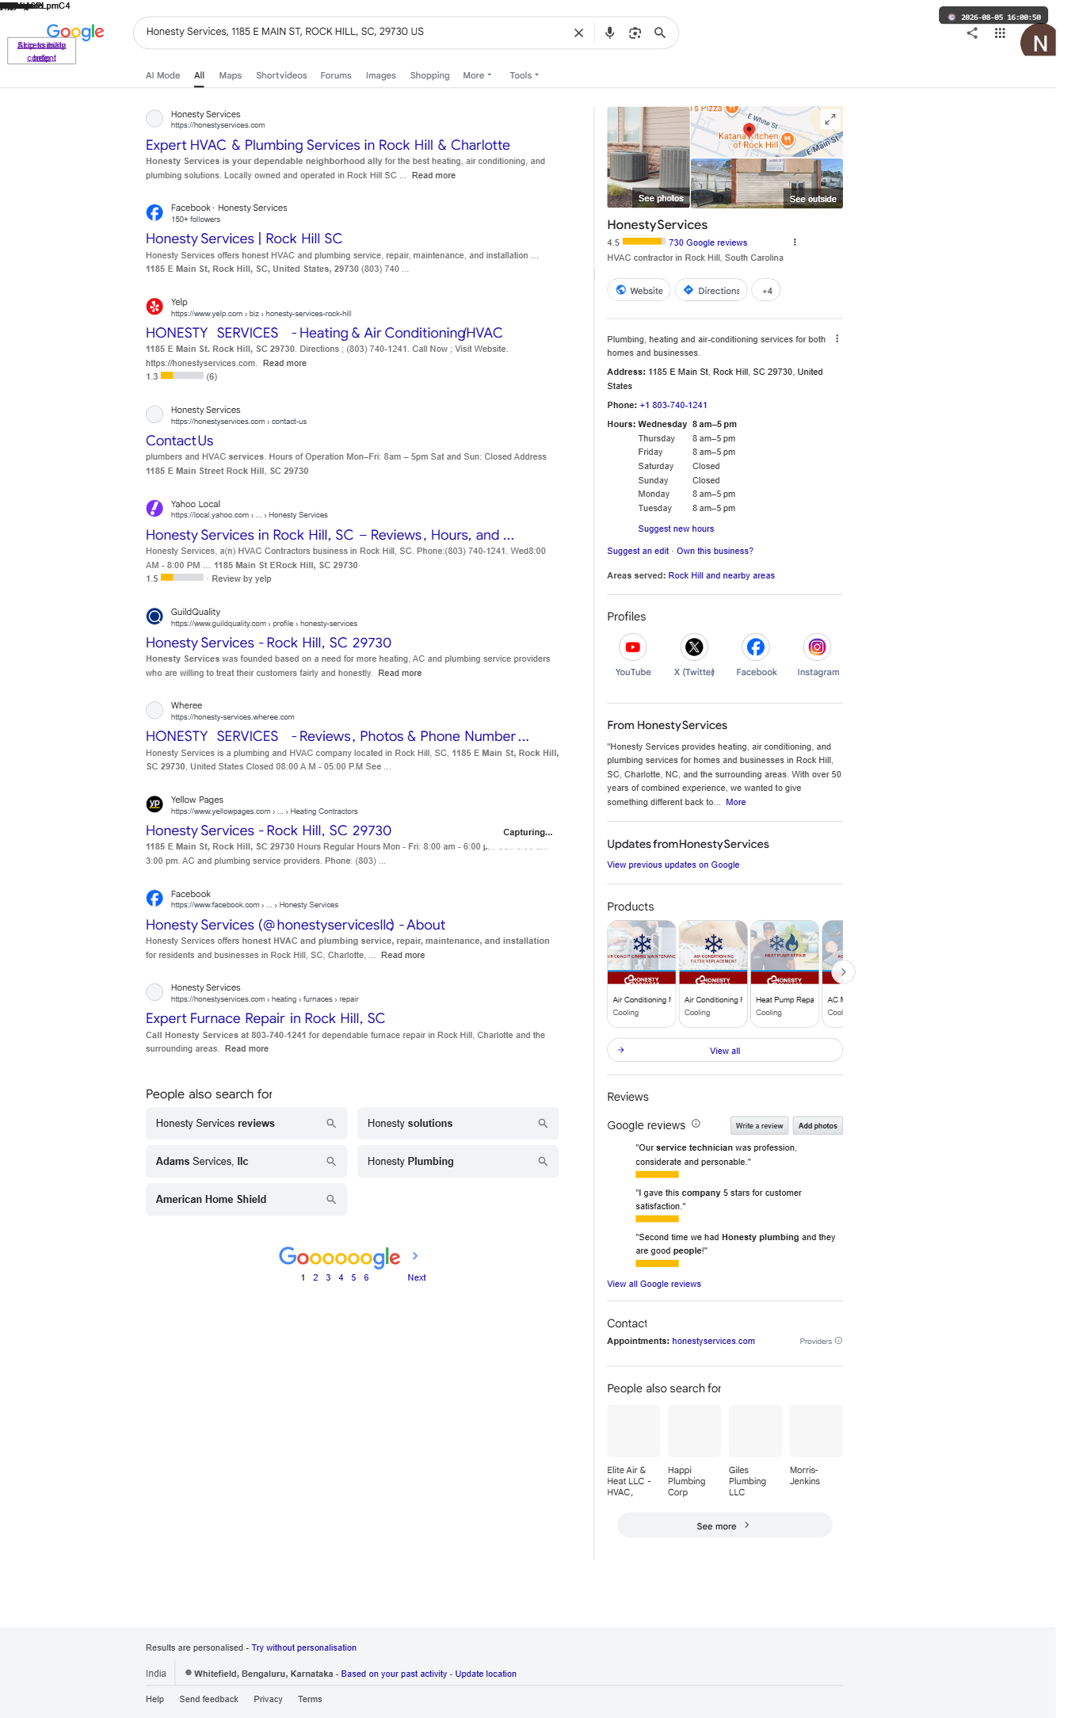
Task: Submit search with the magnifier icon
Action: coord(660,33)
